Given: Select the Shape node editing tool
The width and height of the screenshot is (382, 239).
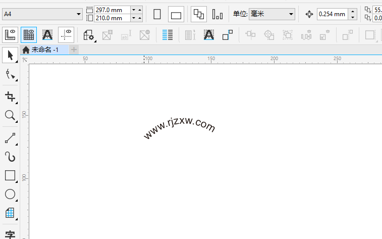Looking at the screenshot, I should pyautogui.click(x=10, y=75).
